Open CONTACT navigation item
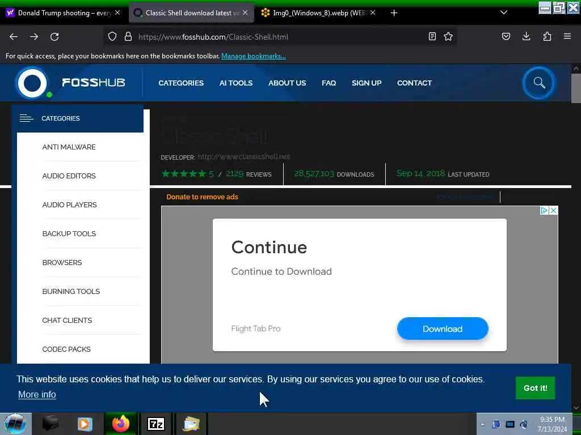 pos(414,83)
